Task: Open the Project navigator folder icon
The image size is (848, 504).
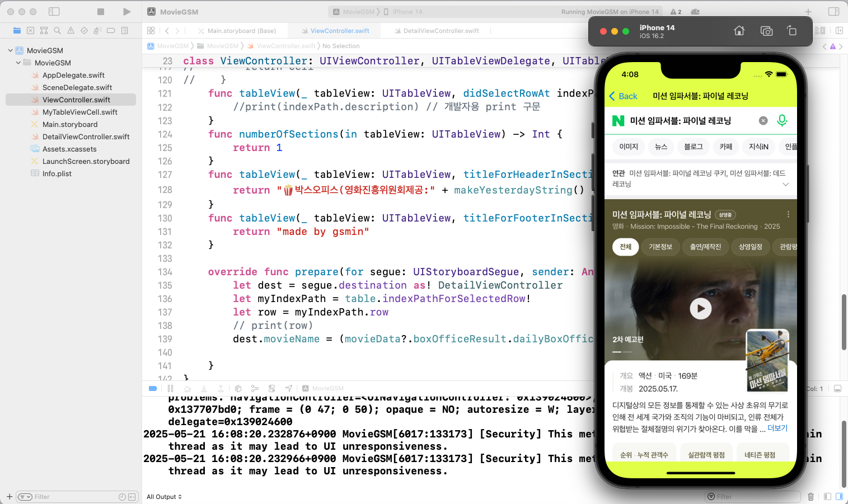Action: coord(17,31)
